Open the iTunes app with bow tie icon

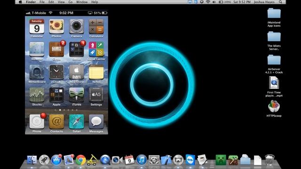coord(76,95)
